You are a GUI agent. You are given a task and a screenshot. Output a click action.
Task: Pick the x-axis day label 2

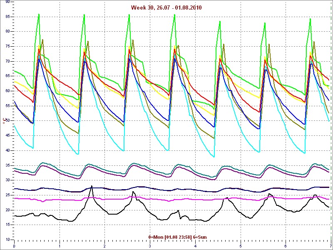coord(105,246)
